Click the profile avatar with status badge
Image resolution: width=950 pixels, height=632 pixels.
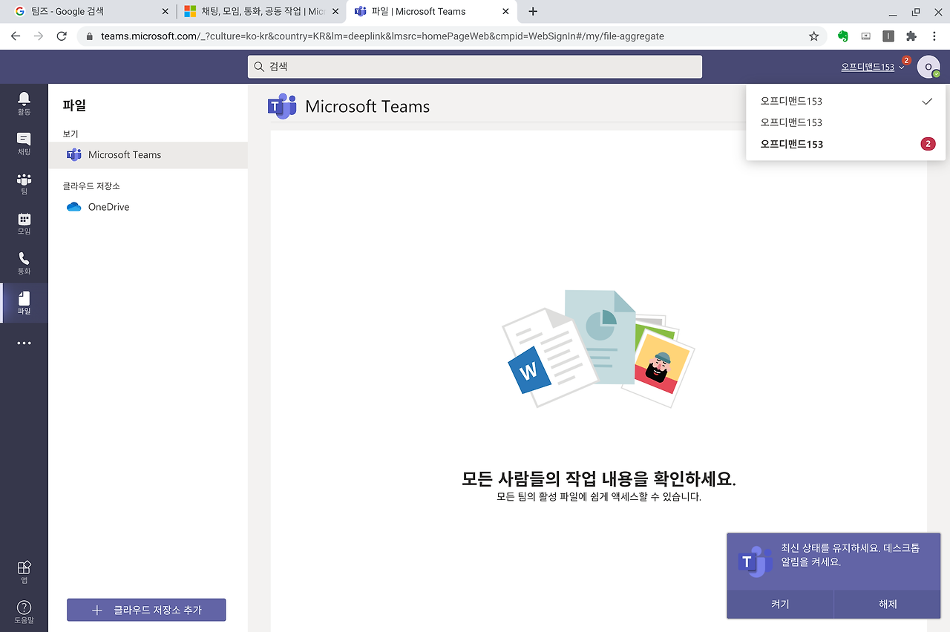pos(928,67)
